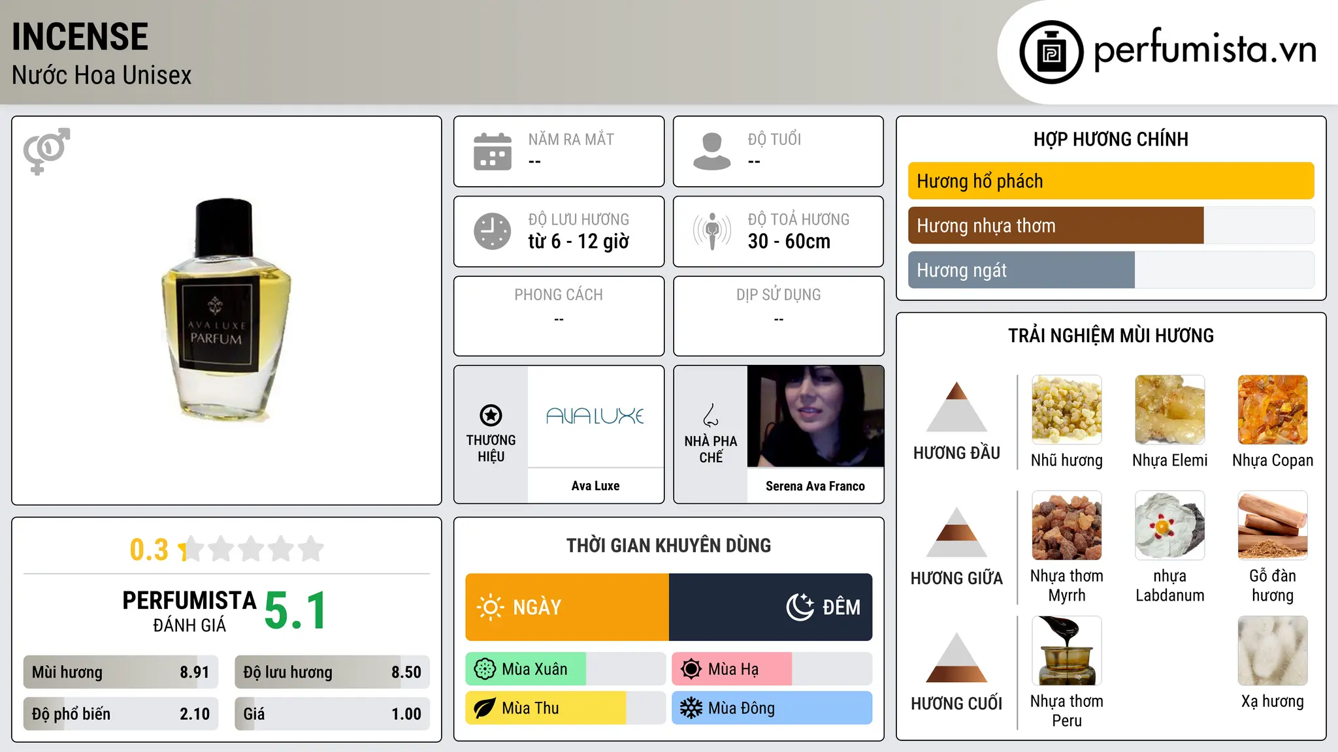Open the Nhựa thơm Peru note image
This screenshot has height=752, width=1338.
[1067, 651]
